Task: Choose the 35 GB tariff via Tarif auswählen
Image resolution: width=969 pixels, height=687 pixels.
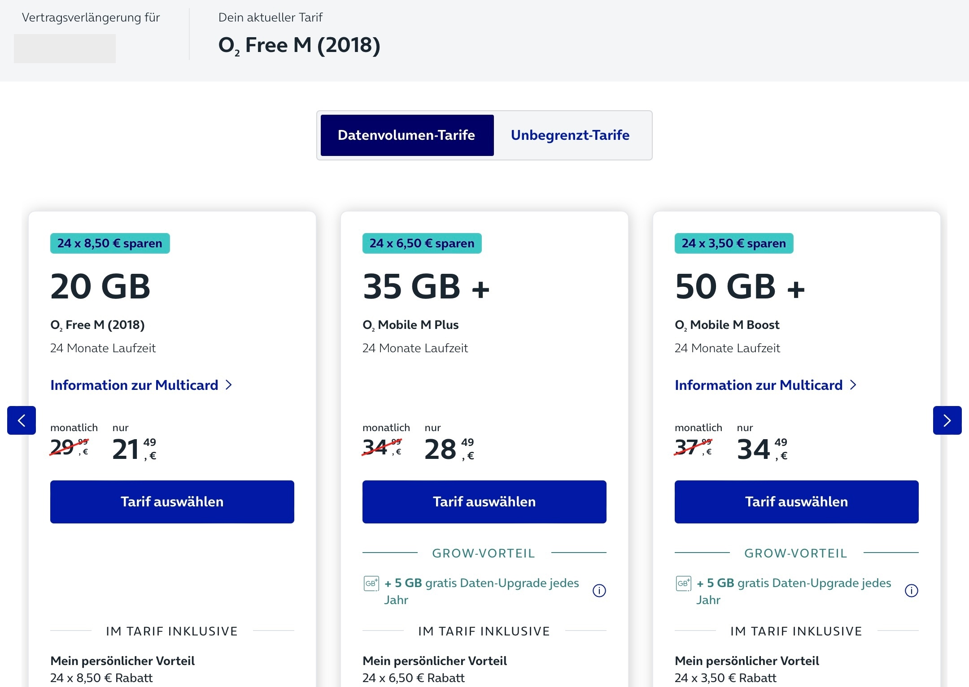Action: pyautogui.click(x=484, y=502)
